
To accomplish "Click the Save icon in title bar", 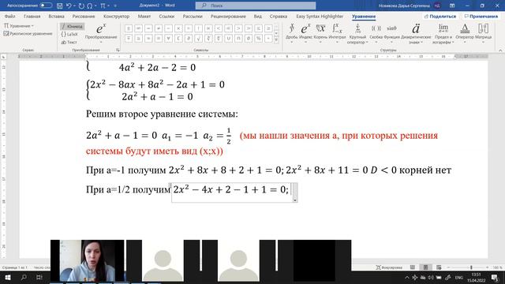I will click(60, 6).
